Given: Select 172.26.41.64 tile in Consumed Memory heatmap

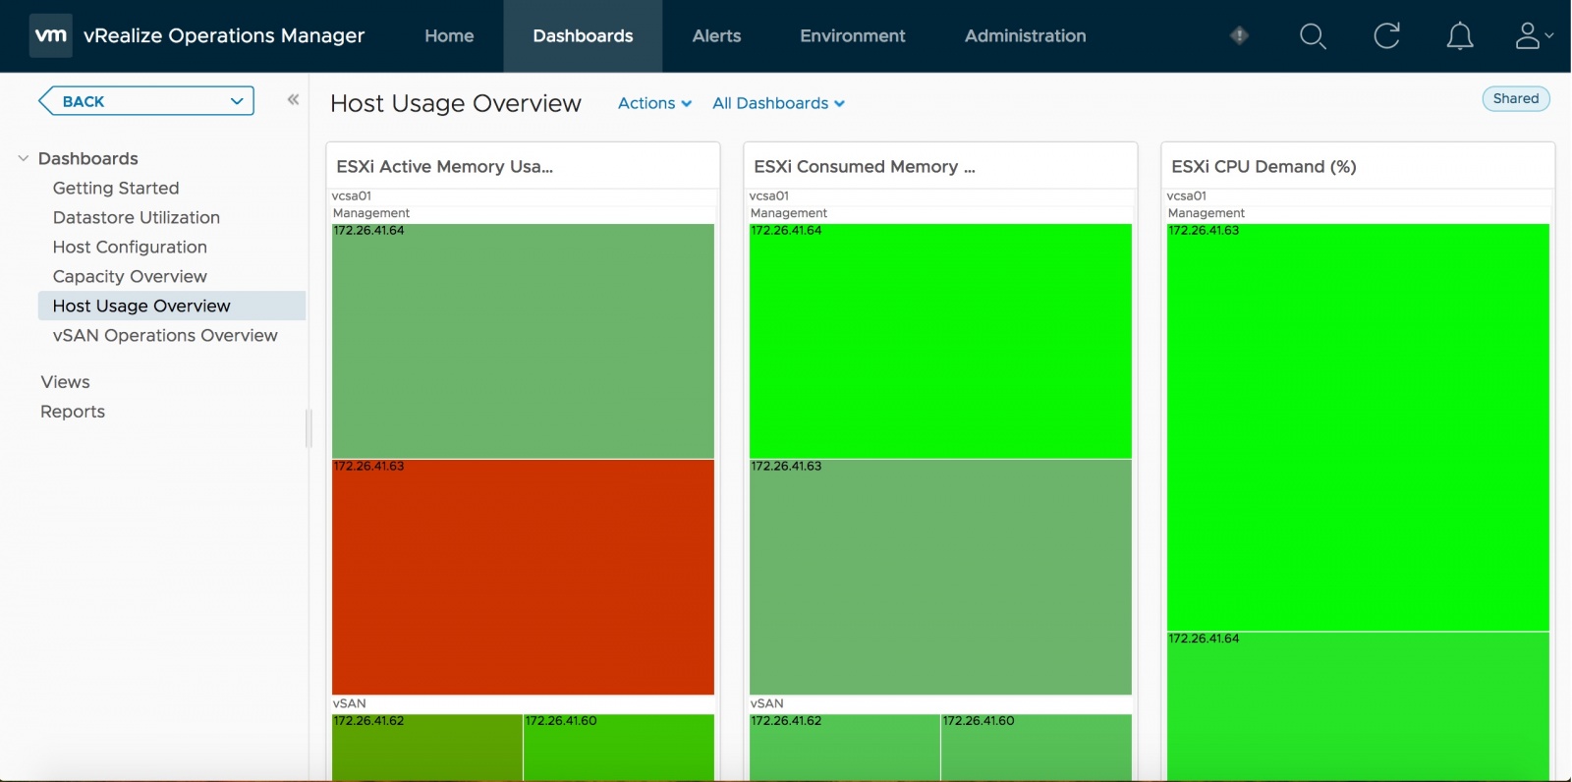Looking at the screenshot, I should pyautogui.click(x=940, y=341).
